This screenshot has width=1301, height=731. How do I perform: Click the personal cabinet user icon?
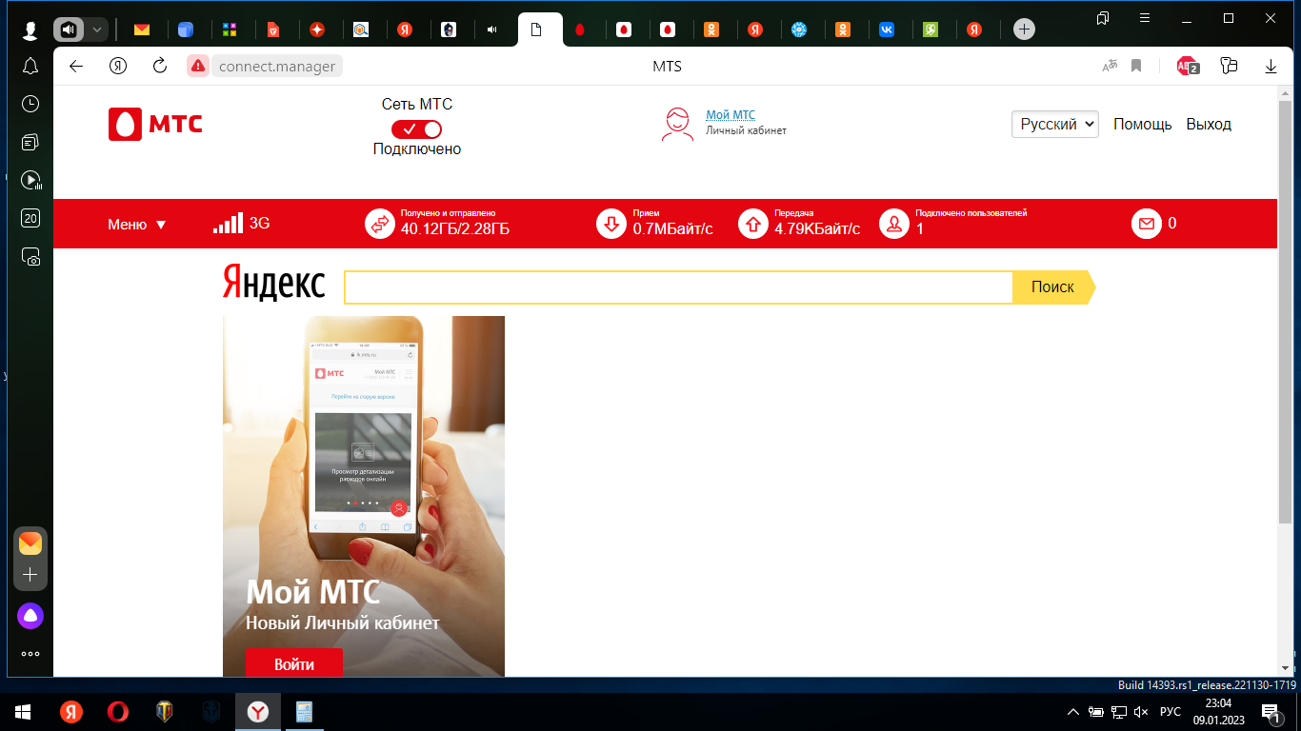tap(677, 124)
